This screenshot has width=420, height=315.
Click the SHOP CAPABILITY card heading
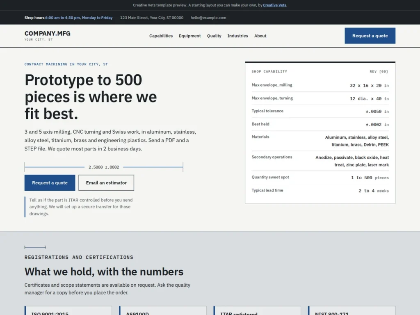click(269, 71)
